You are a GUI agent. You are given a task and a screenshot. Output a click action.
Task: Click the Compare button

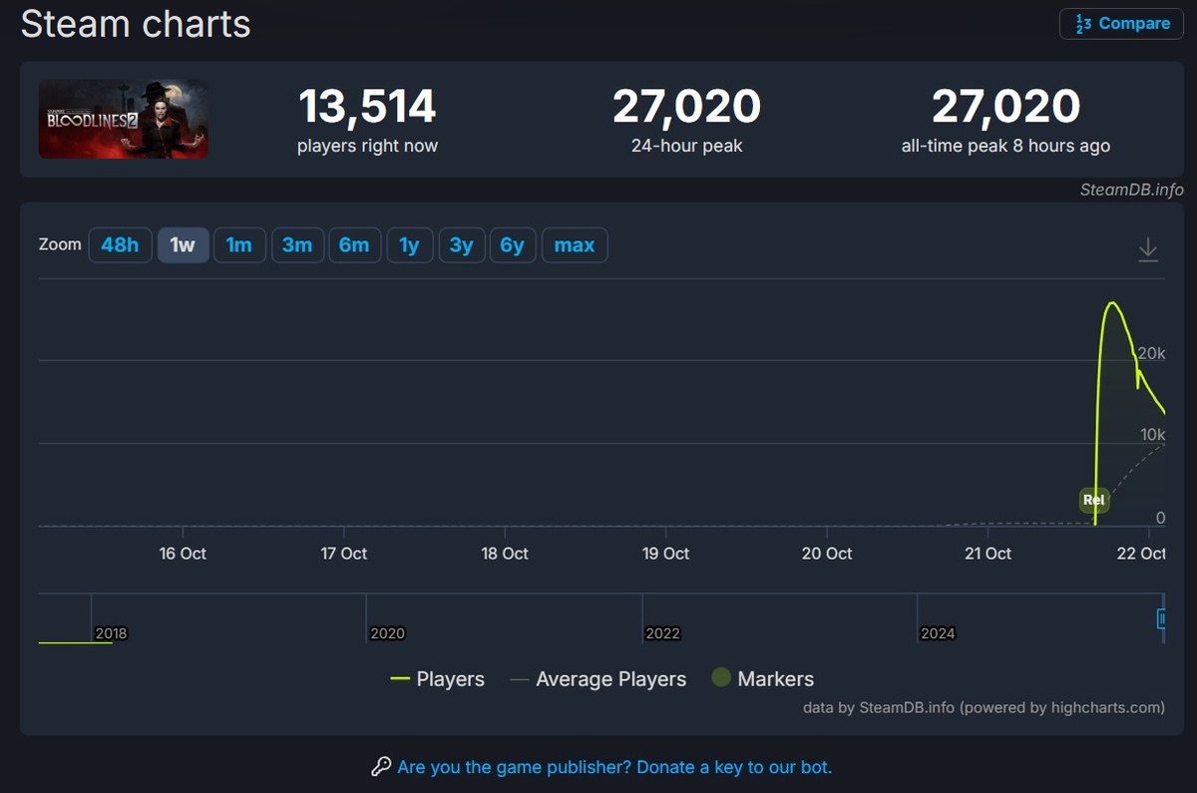(1121, 24)
